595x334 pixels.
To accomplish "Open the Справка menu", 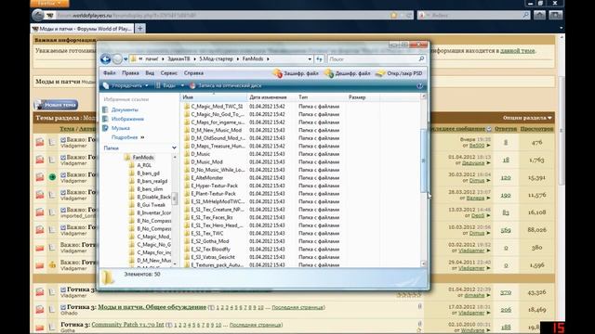I will tap(194, 73).
